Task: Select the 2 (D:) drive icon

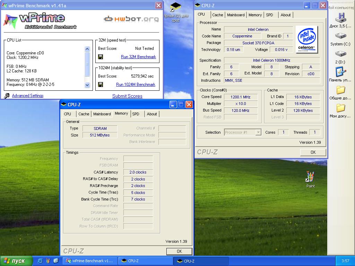Action: tap(340, 54)
